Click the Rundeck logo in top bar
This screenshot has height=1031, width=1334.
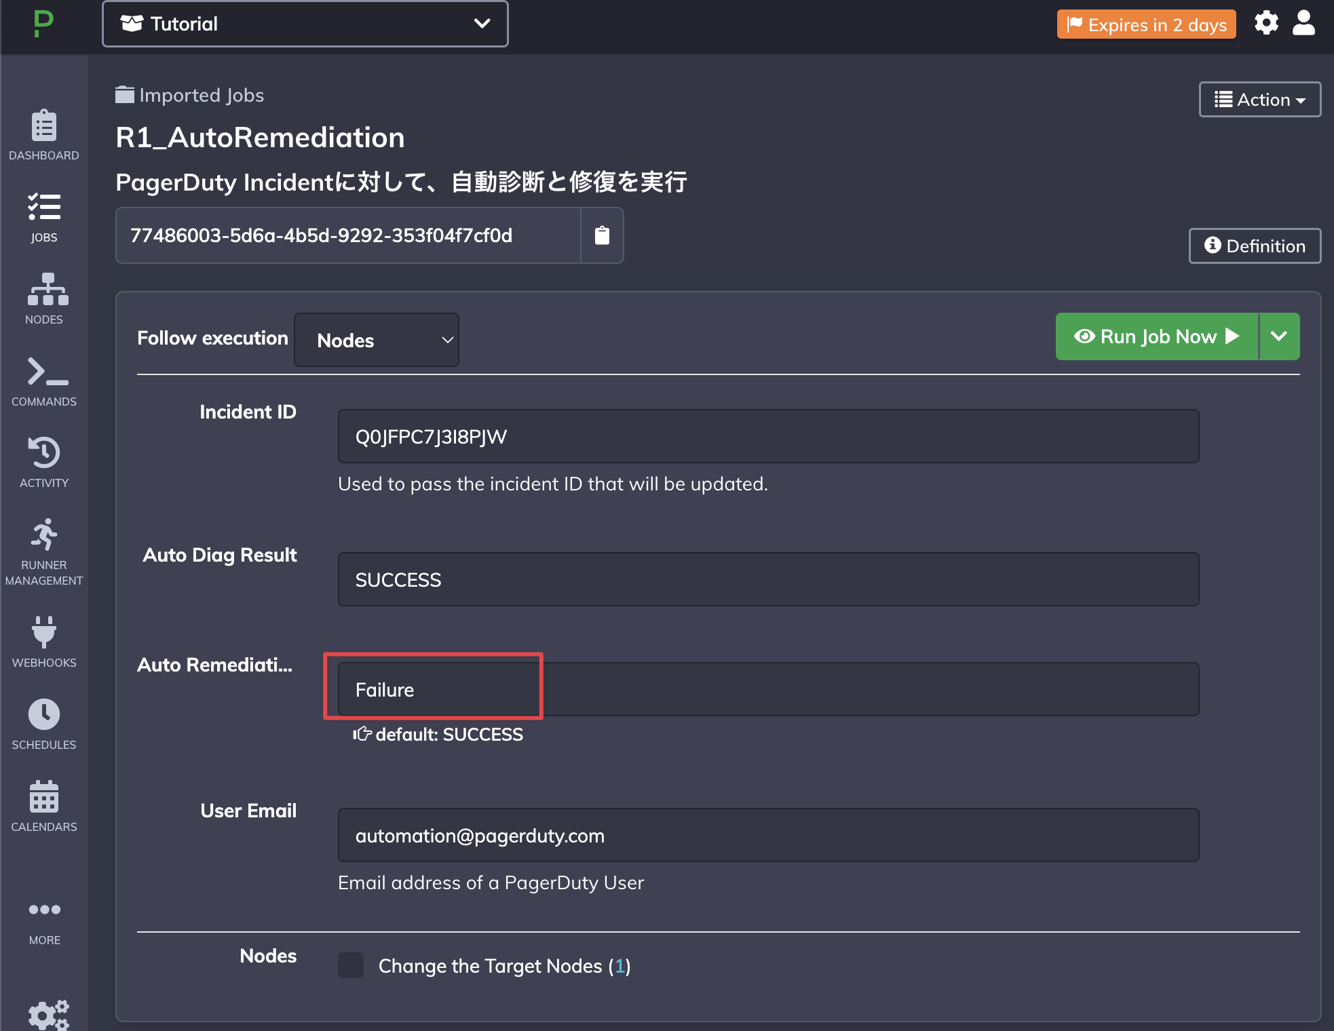(43, 24)
